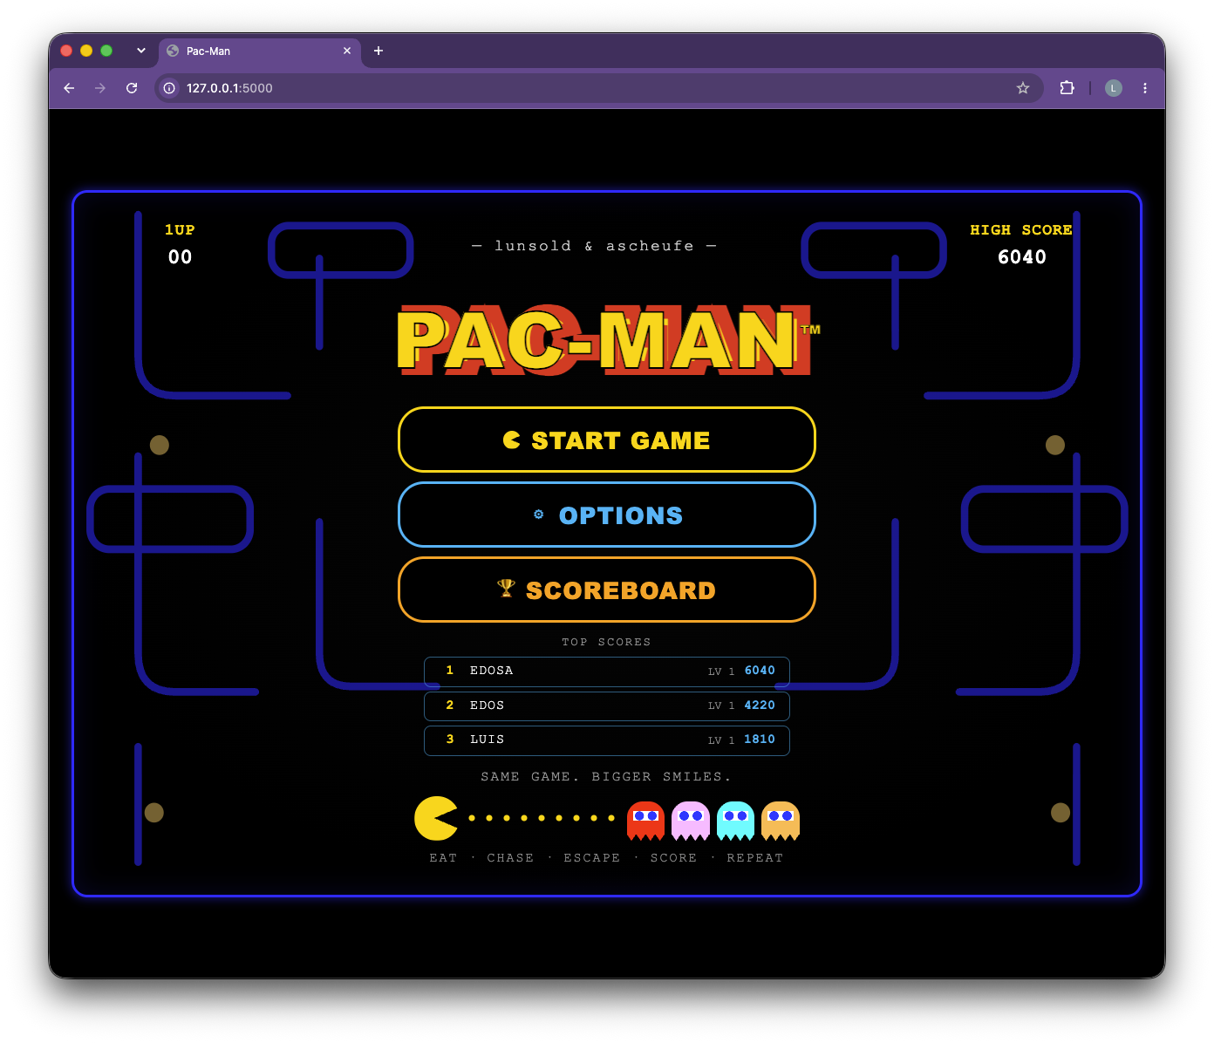This screenshot has width=1214, height=1043.
Task: Select the LUIS score row
Action: [x=607, y=740]
